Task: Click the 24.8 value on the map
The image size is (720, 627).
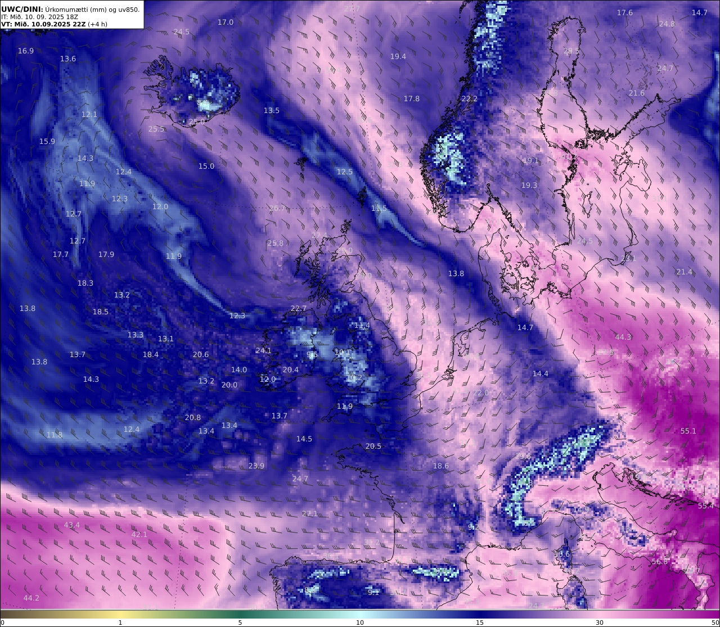Action: pyautogui.click(x=667, y=24)
